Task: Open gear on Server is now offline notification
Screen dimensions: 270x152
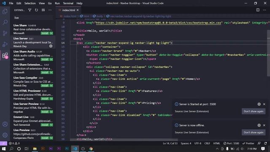Action: 259,125
